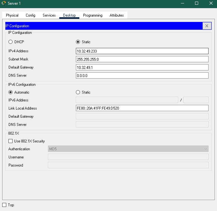Select the Desktop tab
The width and height of the screenshot is (217, 211).
(x=69, y=15)
